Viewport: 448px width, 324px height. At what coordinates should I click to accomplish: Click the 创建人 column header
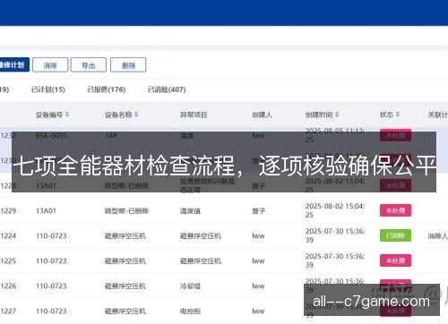pyautogui.click(x=262, y=115)
